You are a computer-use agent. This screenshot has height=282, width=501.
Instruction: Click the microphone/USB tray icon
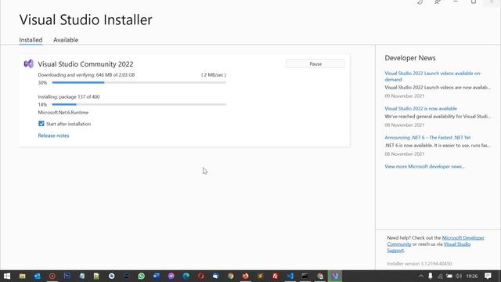(431, 276)
